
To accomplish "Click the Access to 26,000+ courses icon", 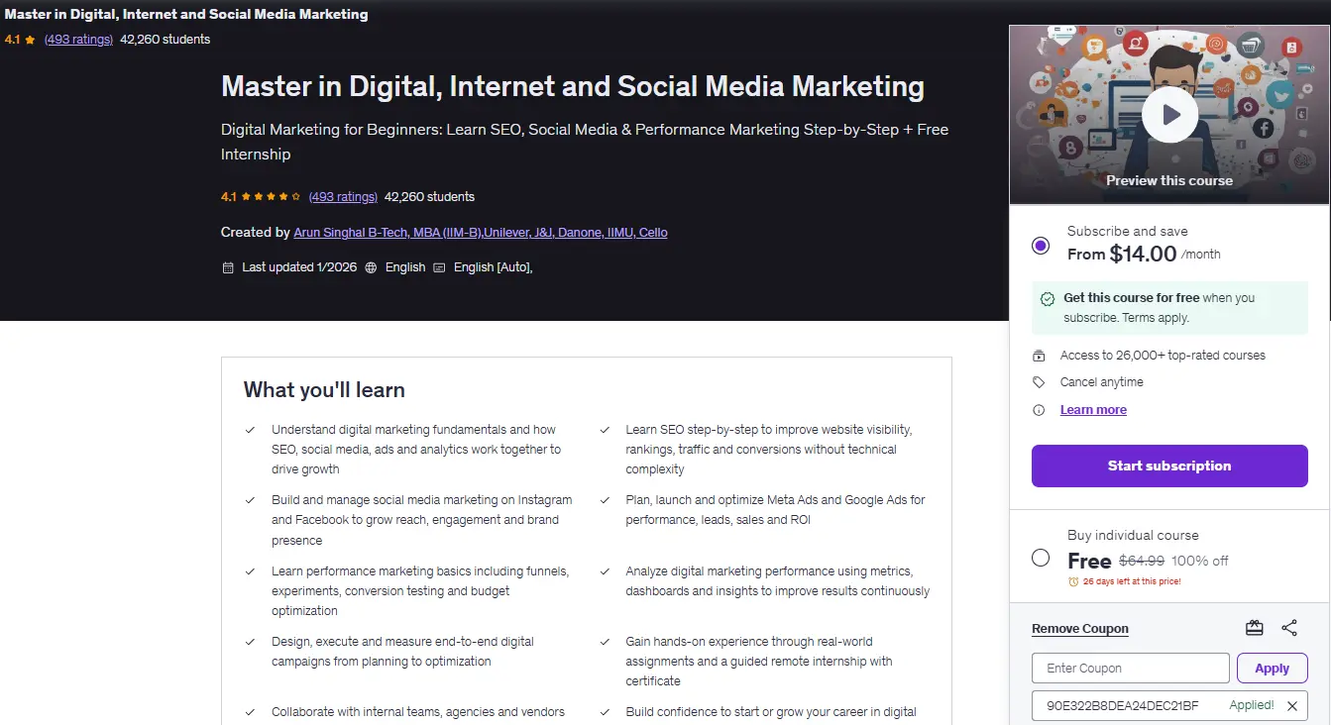I will pyautogui.click(x=1039, y=356).
